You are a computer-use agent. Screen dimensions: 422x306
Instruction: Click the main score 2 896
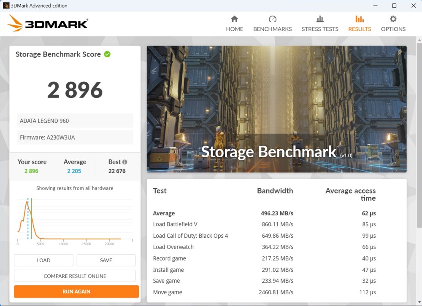click(x=75, y=90)
